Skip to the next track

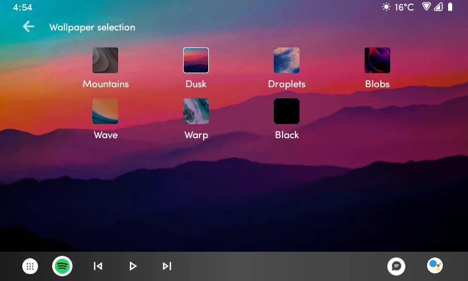tap(167, 266)
